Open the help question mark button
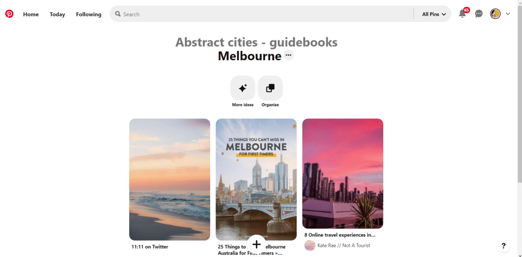Image resolution: width=522 pixels, height=257 pixels. [503, 246]
